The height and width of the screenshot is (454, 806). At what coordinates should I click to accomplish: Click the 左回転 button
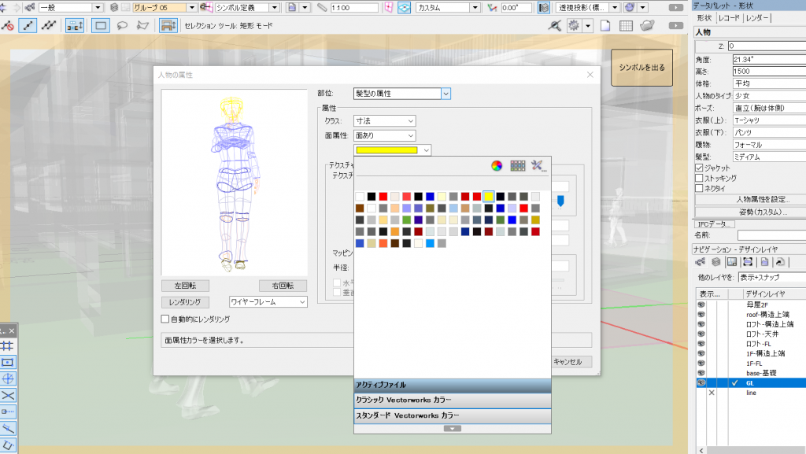[186, 286]
